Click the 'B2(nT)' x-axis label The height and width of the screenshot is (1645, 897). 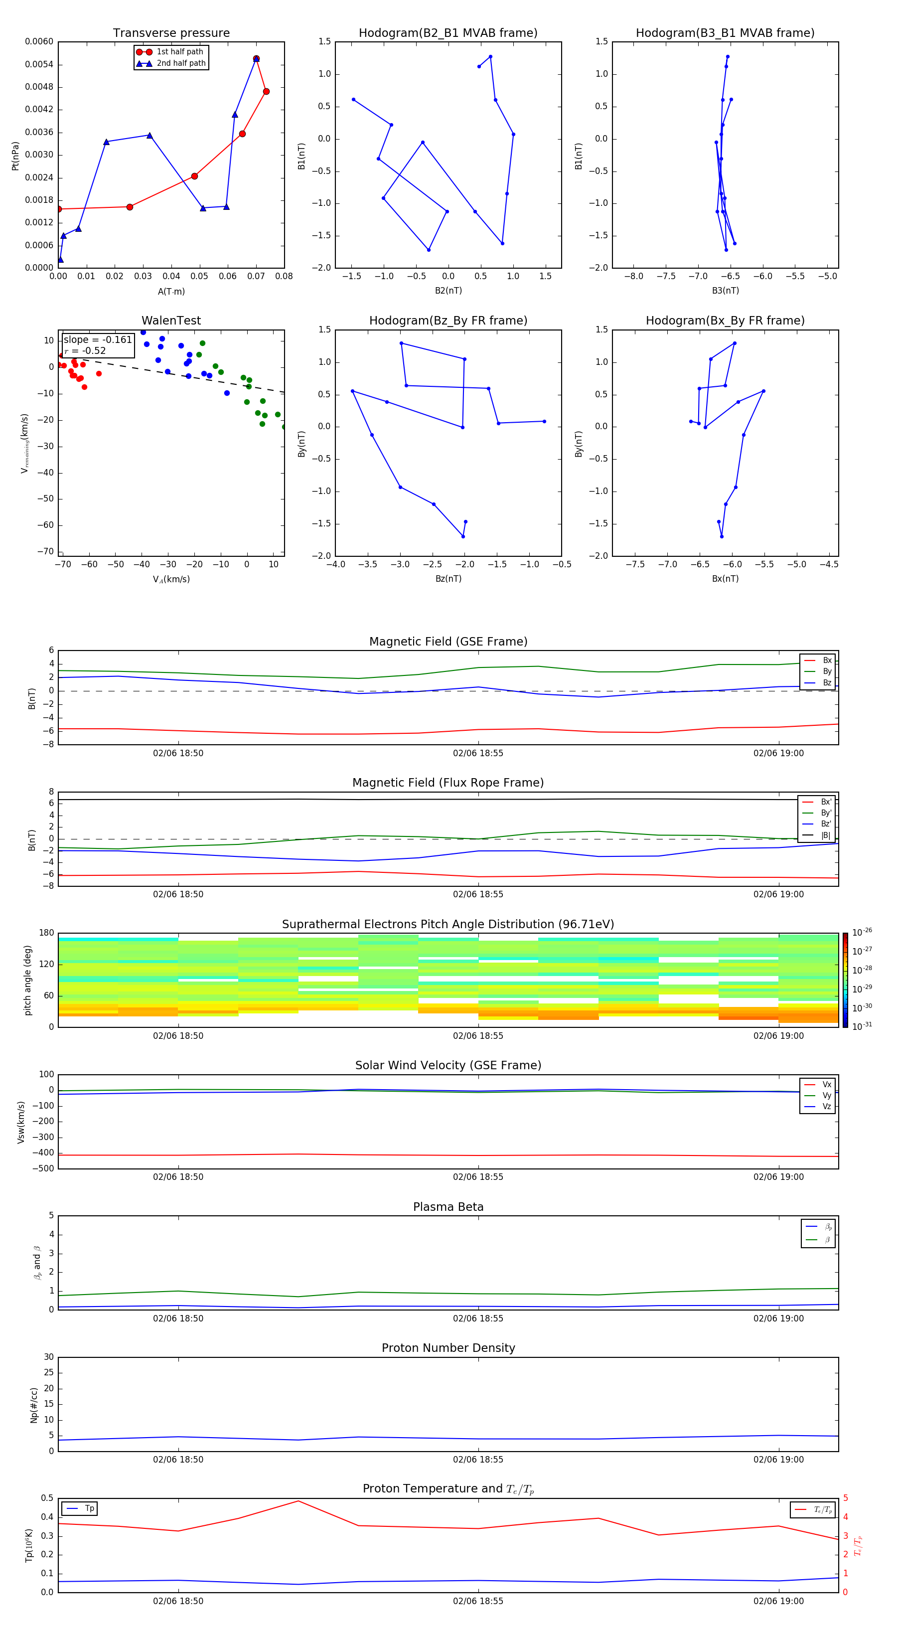[448, 291]
